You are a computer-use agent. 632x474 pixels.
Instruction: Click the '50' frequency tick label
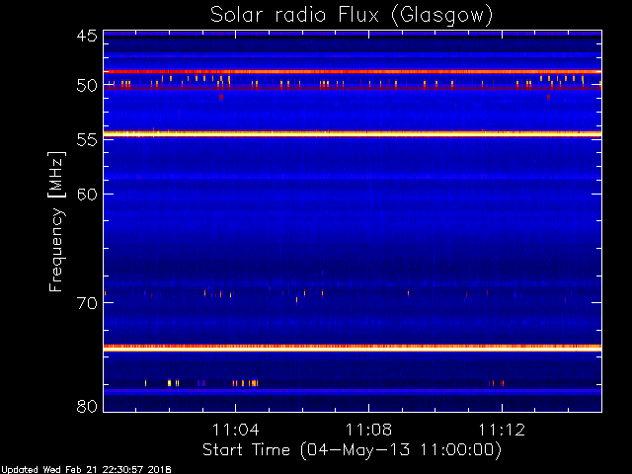tap(87, 85)
